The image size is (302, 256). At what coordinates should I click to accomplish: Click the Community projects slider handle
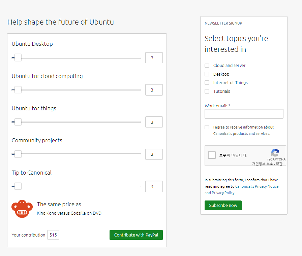18,154
